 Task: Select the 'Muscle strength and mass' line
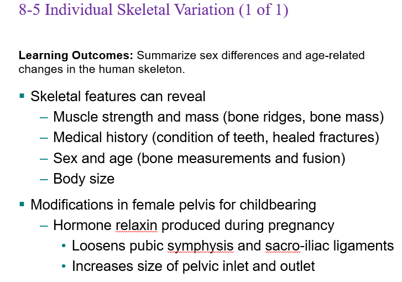(x=218, y=117)
